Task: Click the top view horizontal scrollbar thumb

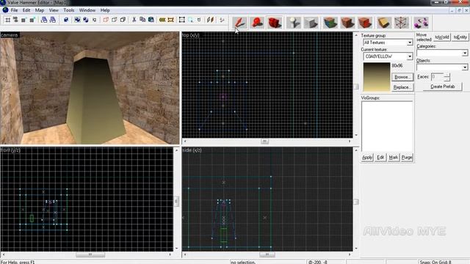Action: pyautogui.click(x=264, y=142)
